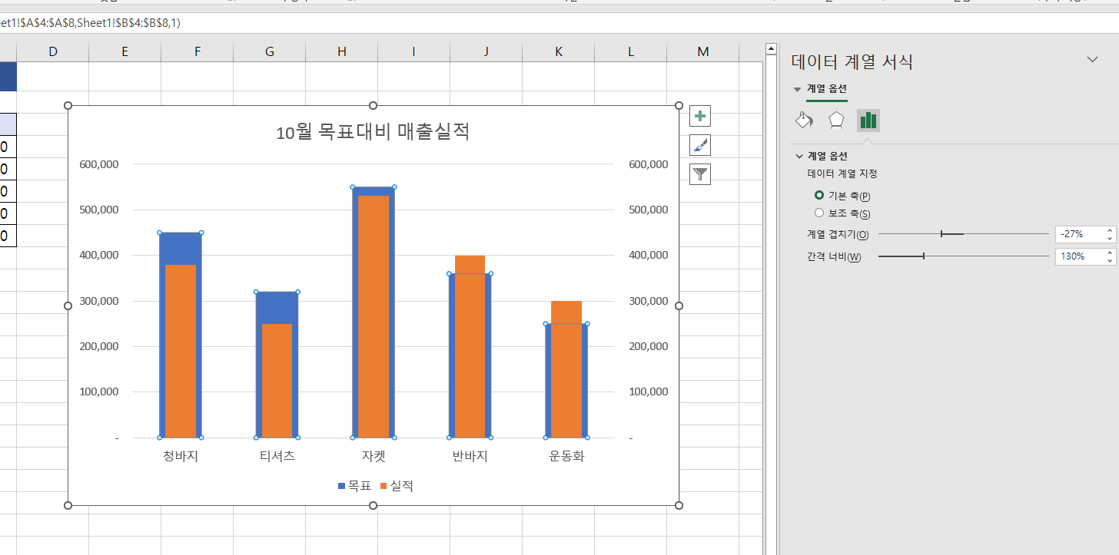The image size is (1119, 555).
Task: Click the left axis 100,000 label
Action: click(x=99, y=391)
